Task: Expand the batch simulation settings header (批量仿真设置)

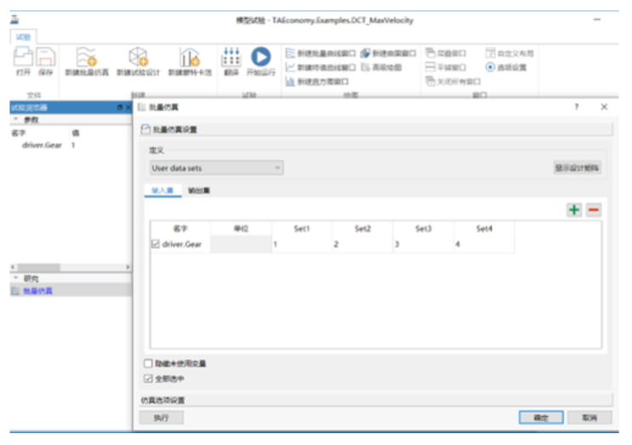Action: point(376,129)
